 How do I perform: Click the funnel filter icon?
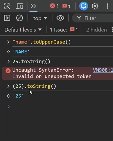coord(79,18)
